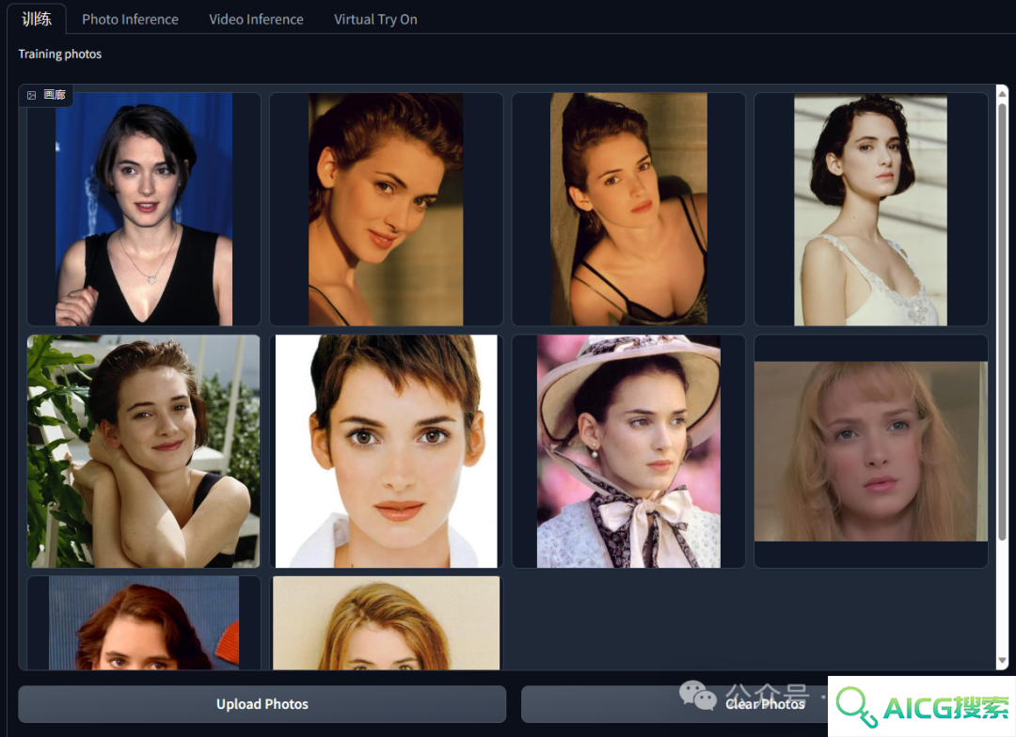
Task: Open the Photo Inference tab
Action: 130,20
